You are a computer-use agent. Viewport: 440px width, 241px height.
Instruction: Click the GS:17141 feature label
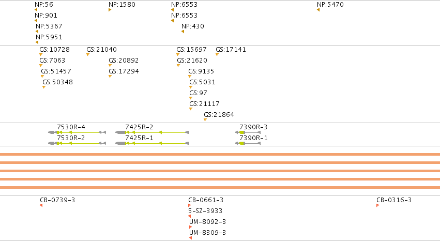tap(231, 49)
